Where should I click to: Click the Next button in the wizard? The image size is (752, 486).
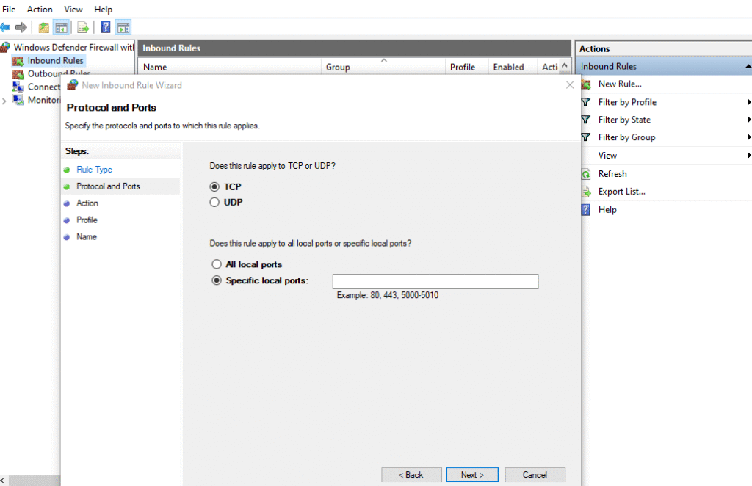pos(471,474)
